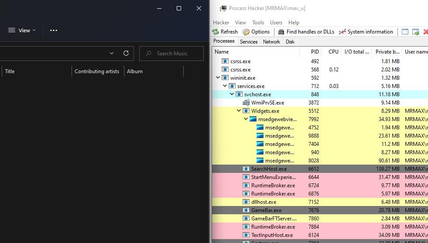
Task: Click the Explorer refresh button
Action: pyautogui.click(x=126, y=54)
